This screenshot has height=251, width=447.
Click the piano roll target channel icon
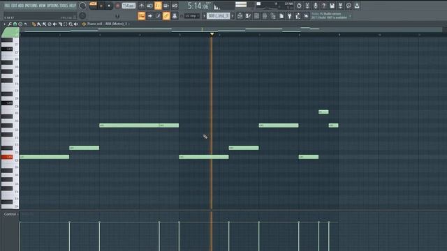(84, 24)
